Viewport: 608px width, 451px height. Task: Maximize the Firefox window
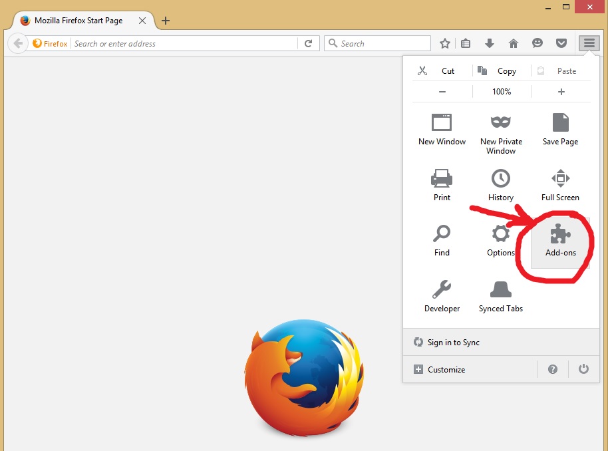tap(566, 7)
